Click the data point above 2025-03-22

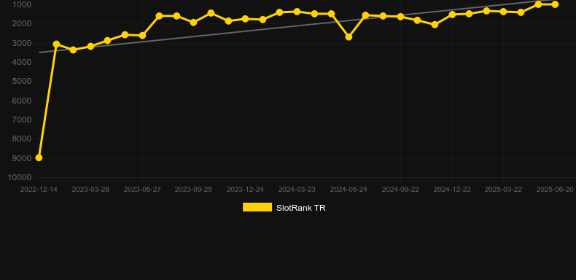(x=503, y=12)
